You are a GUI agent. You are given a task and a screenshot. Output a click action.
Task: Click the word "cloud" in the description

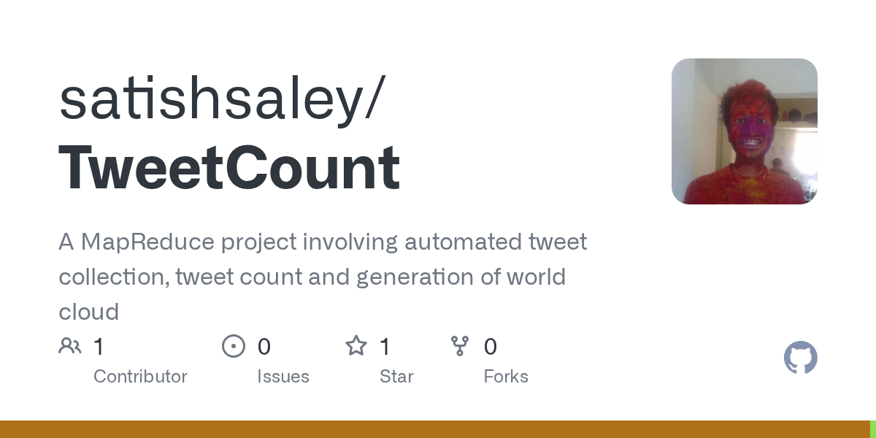pyautogui.click(x=88, y=312)
